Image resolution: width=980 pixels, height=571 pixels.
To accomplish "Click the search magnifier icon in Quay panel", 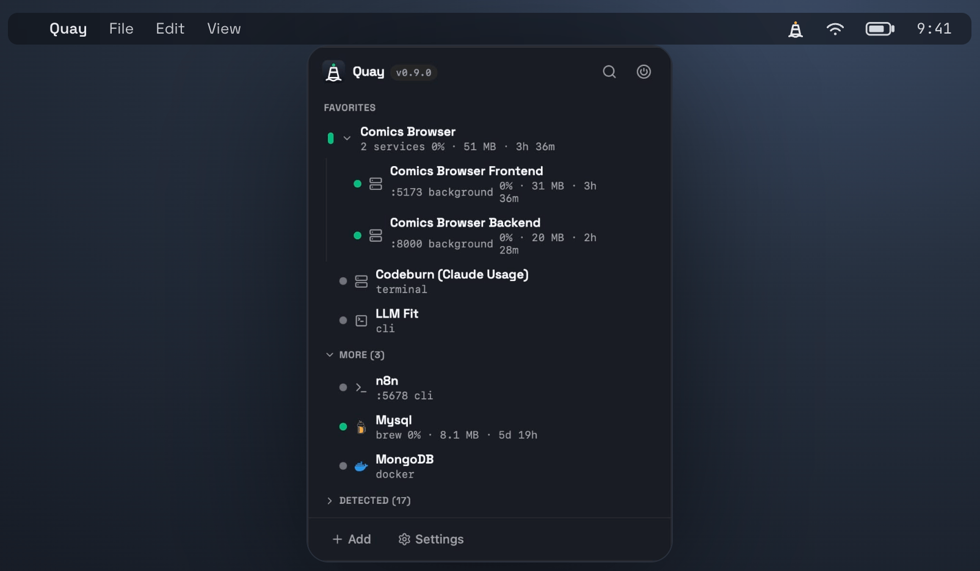I will tap(609, 71).
